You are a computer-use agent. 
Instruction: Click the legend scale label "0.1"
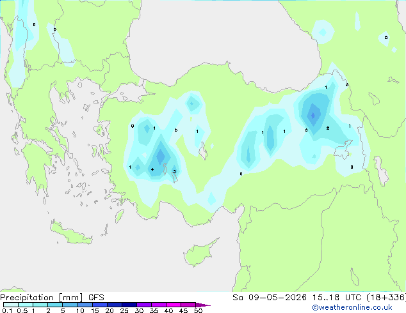[x=7, y=310]
